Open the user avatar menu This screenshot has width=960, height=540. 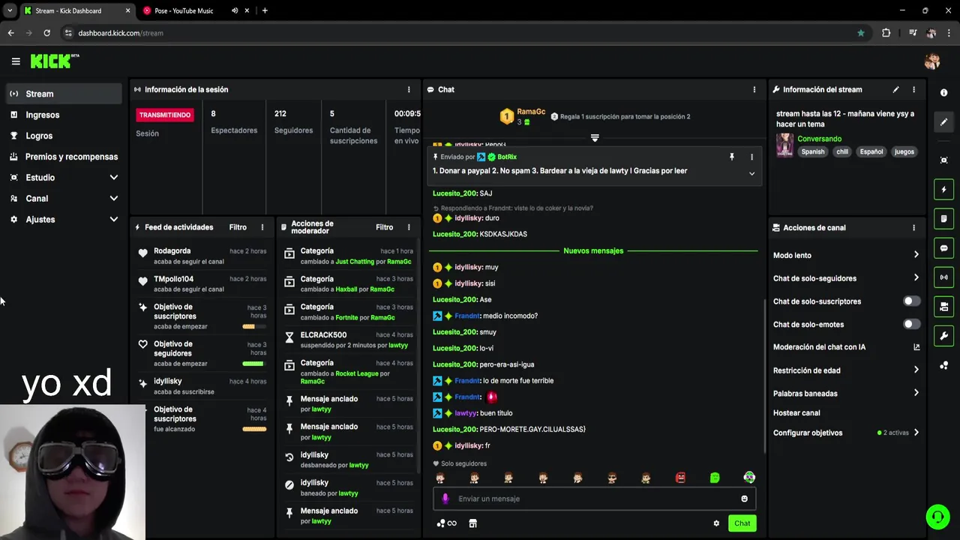[x=932, y=61]
